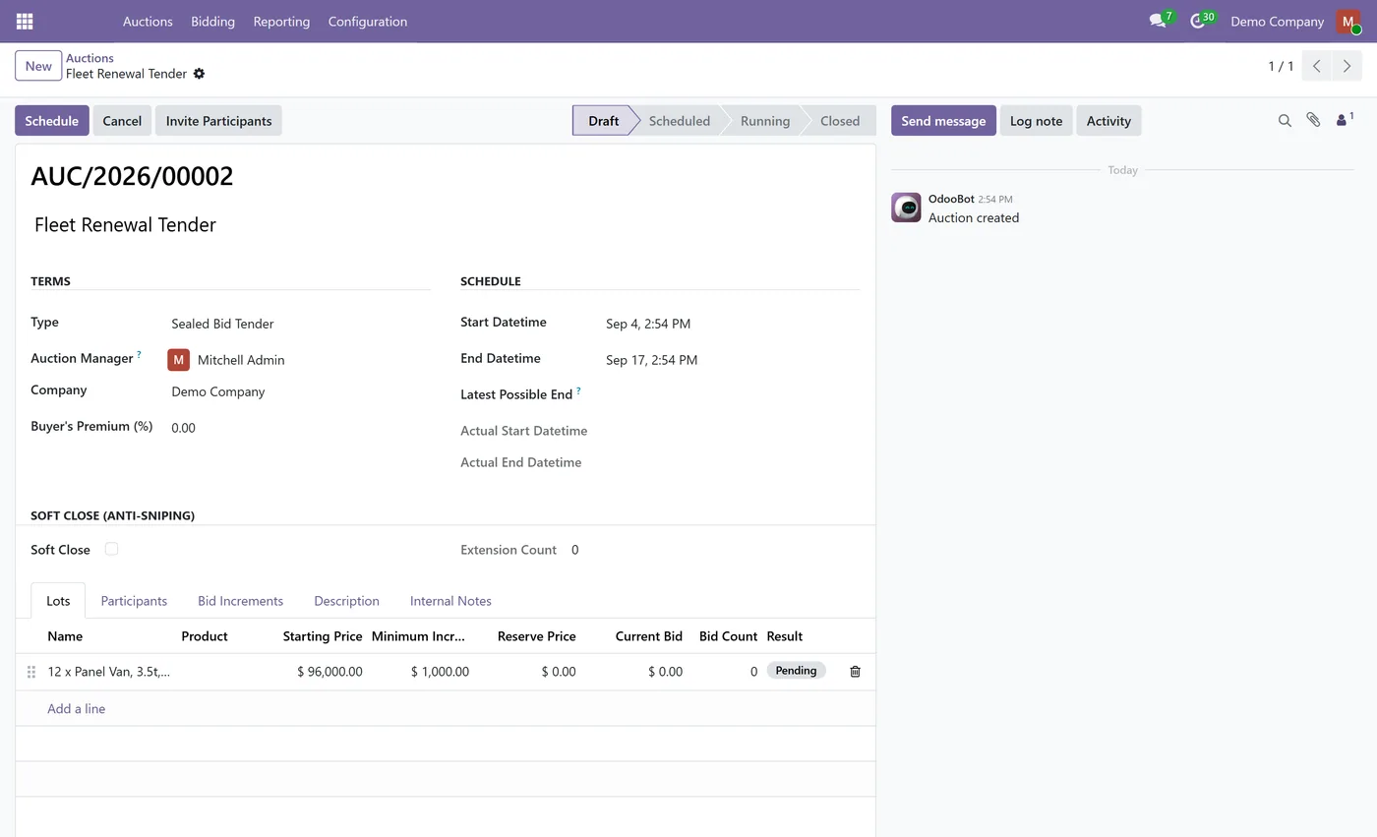Delete the Panel Van lot line

pos(855,672)
